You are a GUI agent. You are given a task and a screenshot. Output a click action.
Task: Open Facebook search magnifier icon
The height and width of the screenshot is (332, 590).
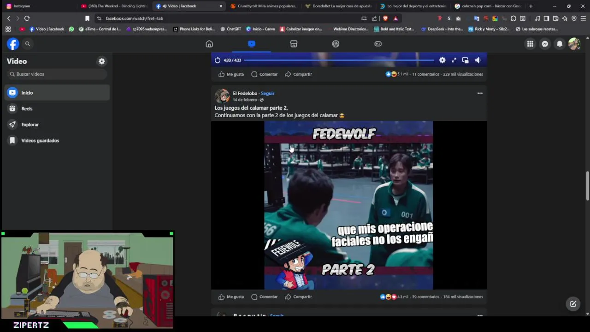pyautogui.click(x=28, y=44)
